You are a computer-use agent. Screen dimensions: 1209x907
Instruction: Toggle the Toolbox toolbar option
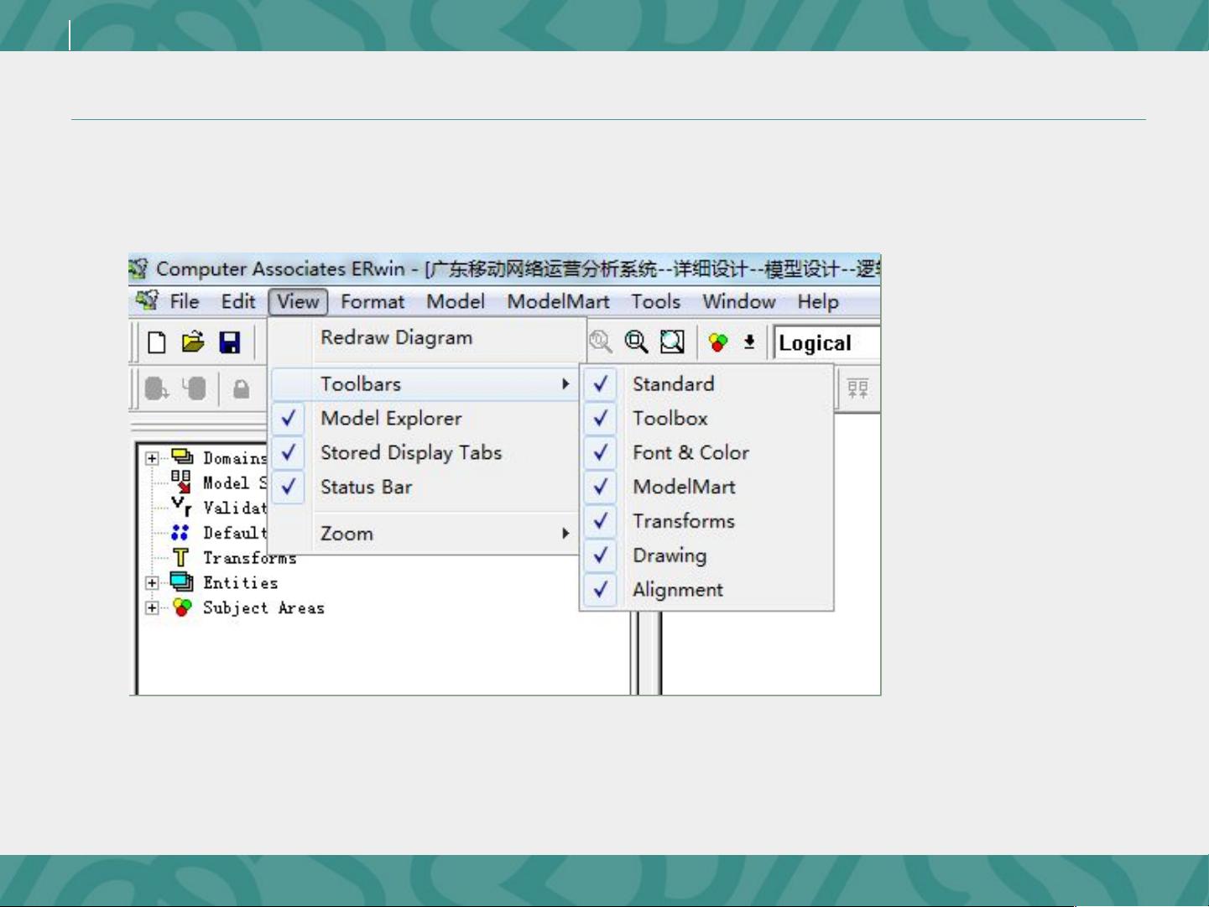pos(706,418)
